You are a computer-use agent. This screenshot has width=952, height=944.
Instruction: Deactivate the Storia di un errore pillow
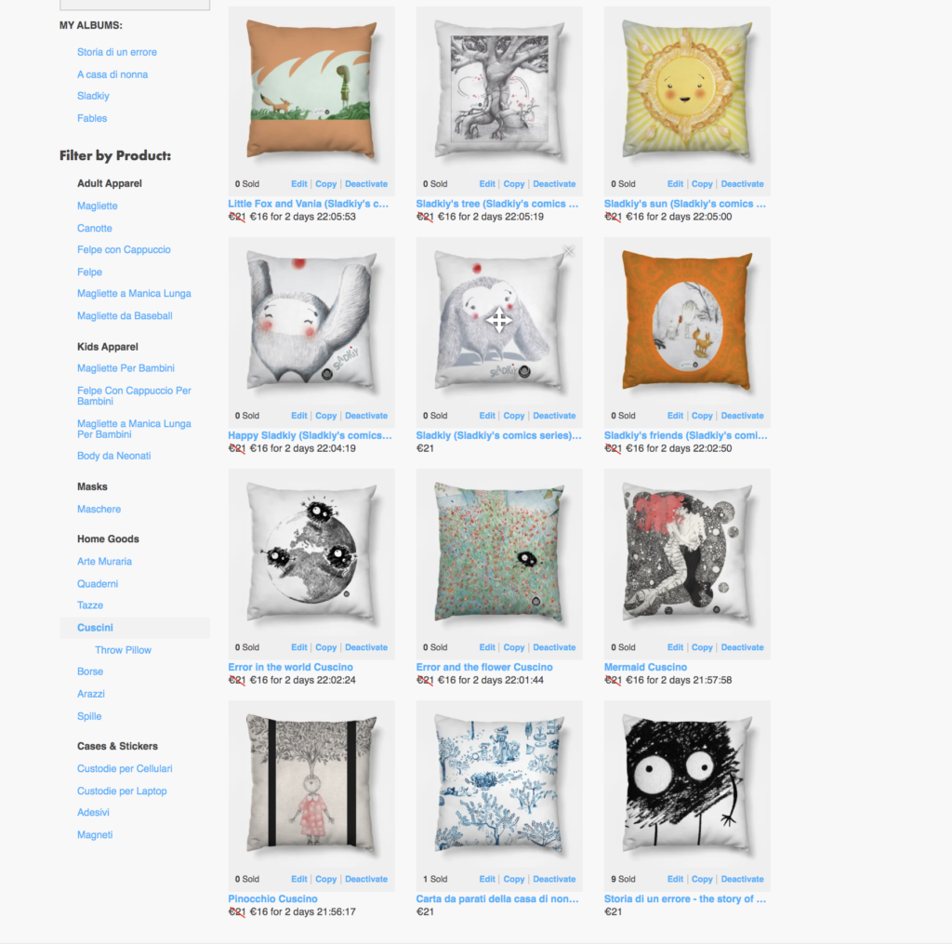pos(742,879)
